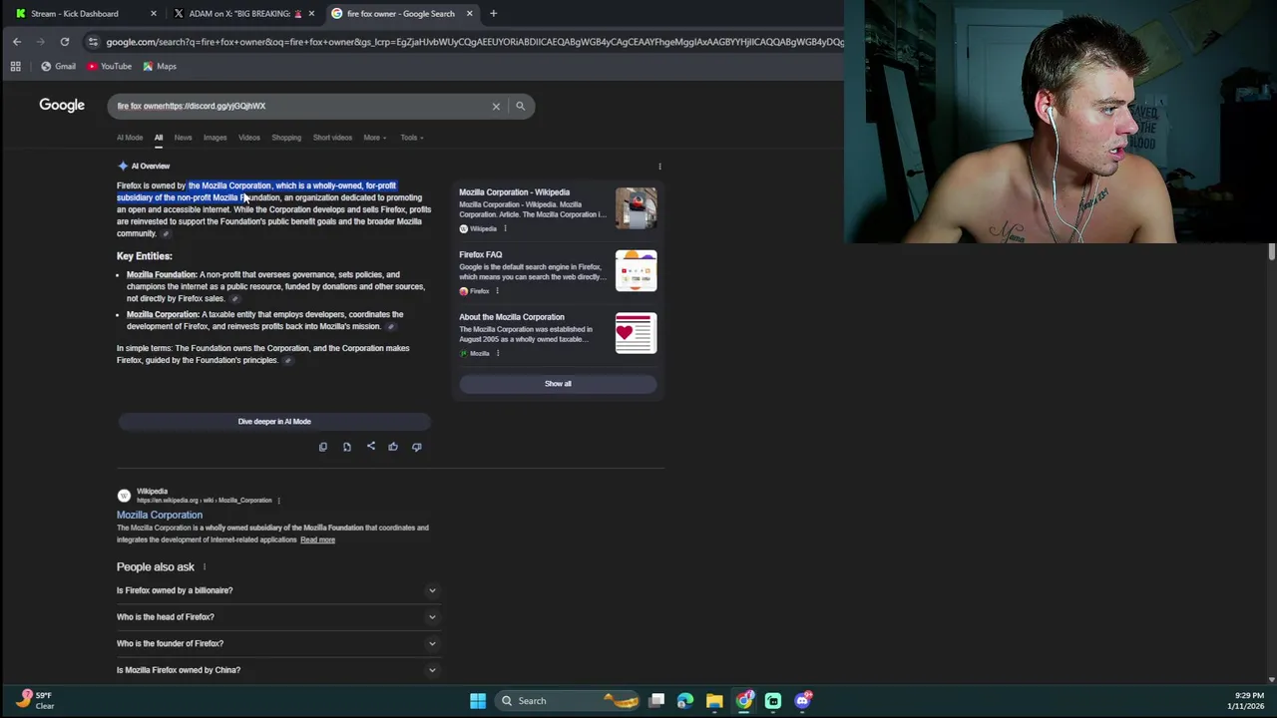Click 'Dive deeper in AI Mode' button
This screenshot has height=718, width=1277.
pyautogui.click(x=274, y=422)
